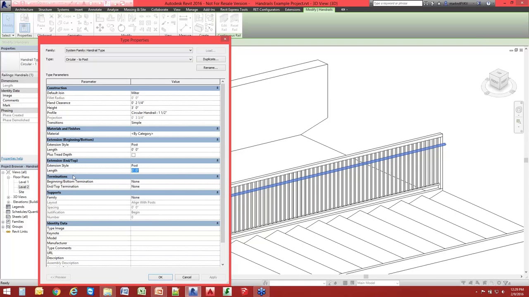Click the Hand Clearance value 0' 2 1/4"
Image resolution: width=529 pixels, height=297 pixels.
pos(175,103)
